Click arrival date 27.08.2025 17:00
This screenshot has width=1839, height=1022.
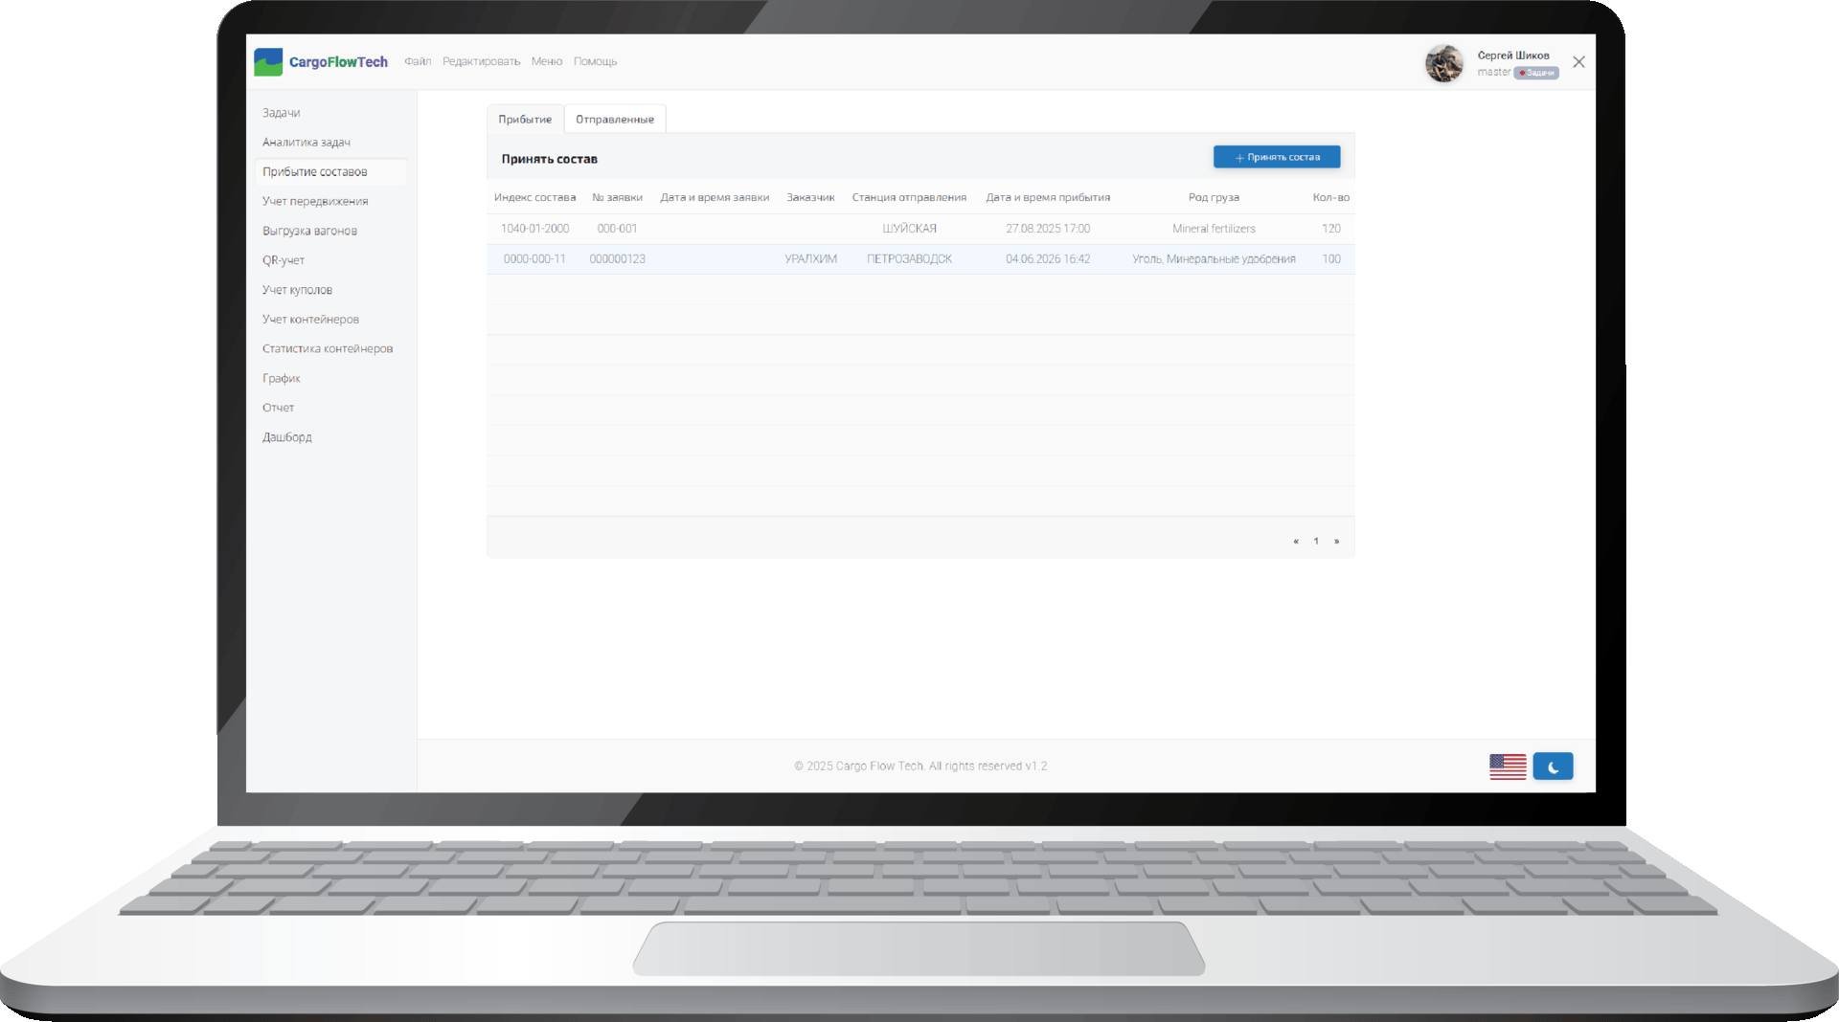pyautogui.click(x=1048, y=229)
